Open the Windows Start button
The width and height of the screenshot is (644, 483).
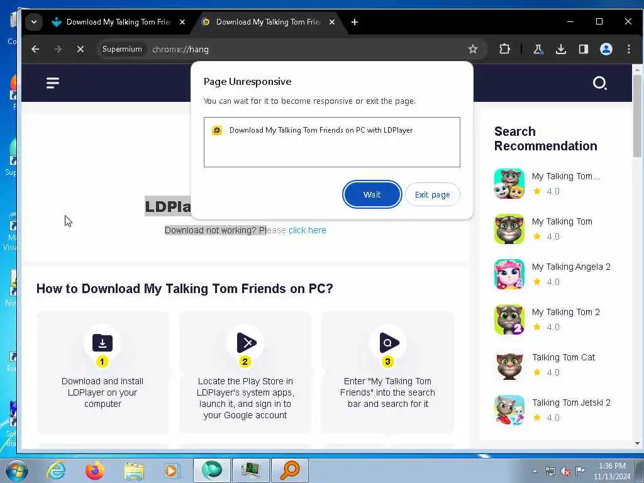coord(17,470)
